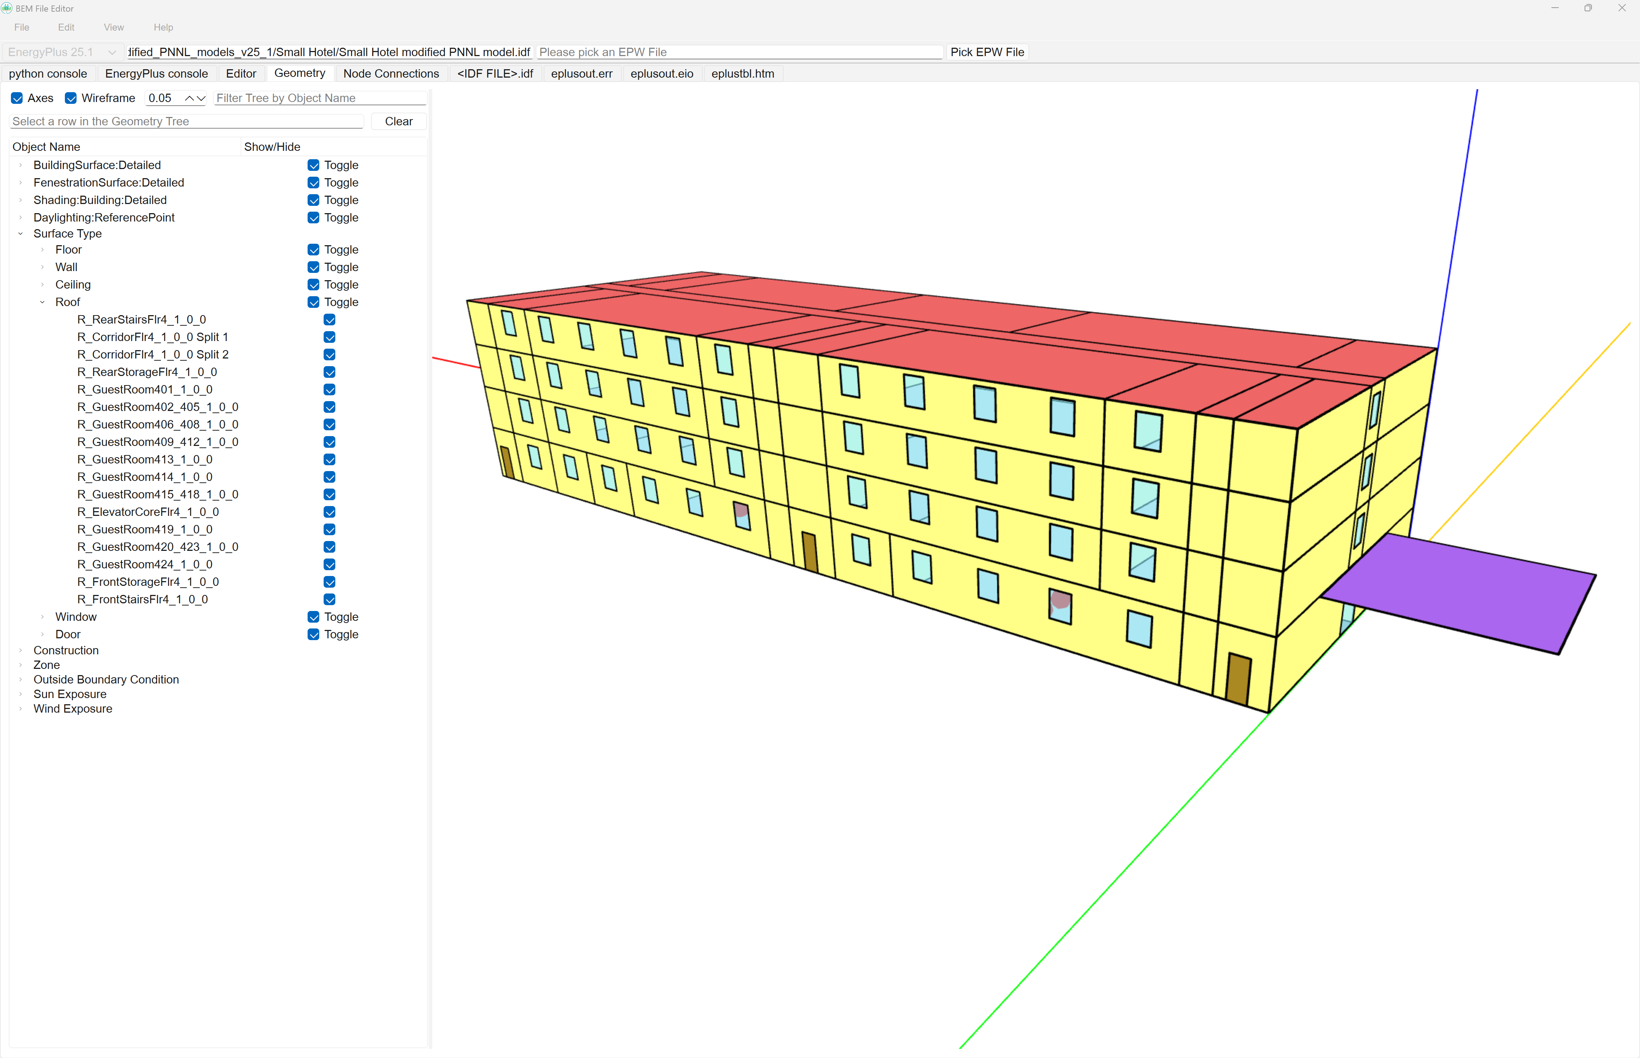Hide Shading:Building:Detailed via its Toggle checkbox
This screenshot has width=1640, height=1058.
click(x=313, y=200)
